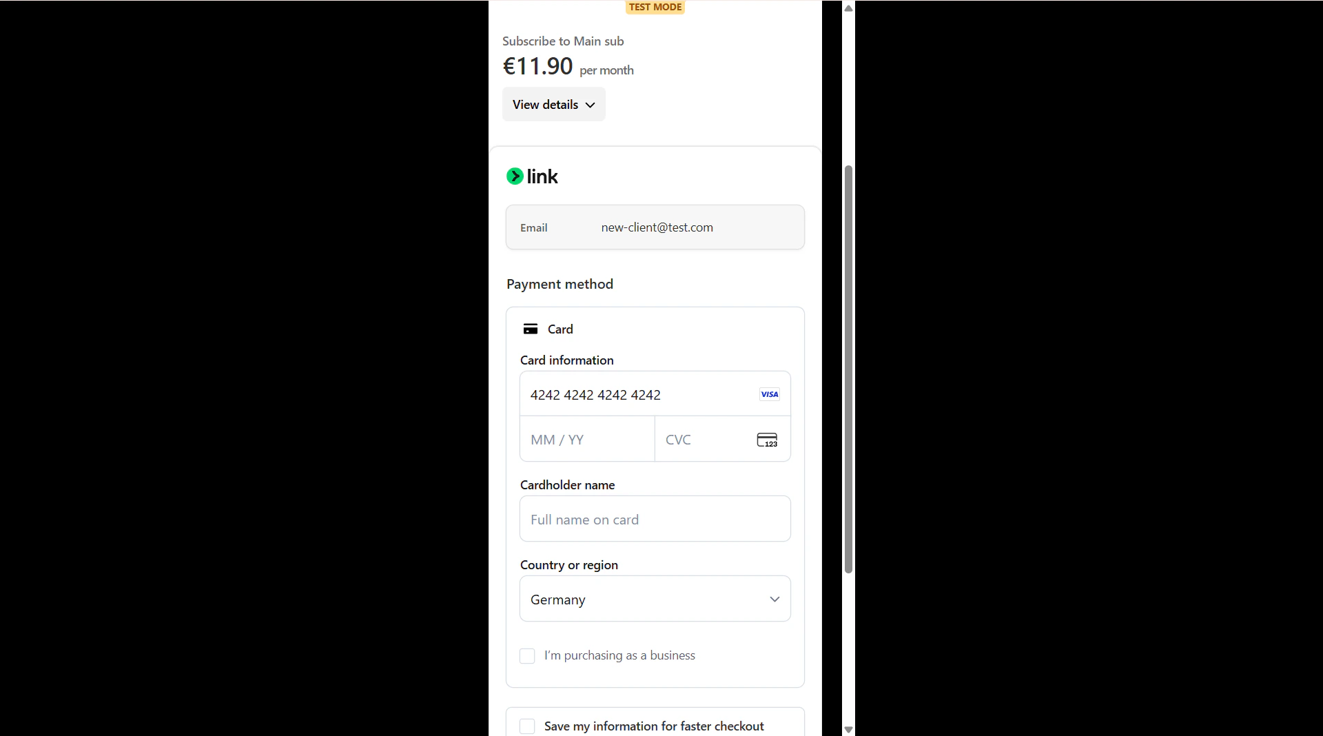The image size is (1323, 736).
Task: Click the country dropdown arrow
Action: tap(775, 600)
